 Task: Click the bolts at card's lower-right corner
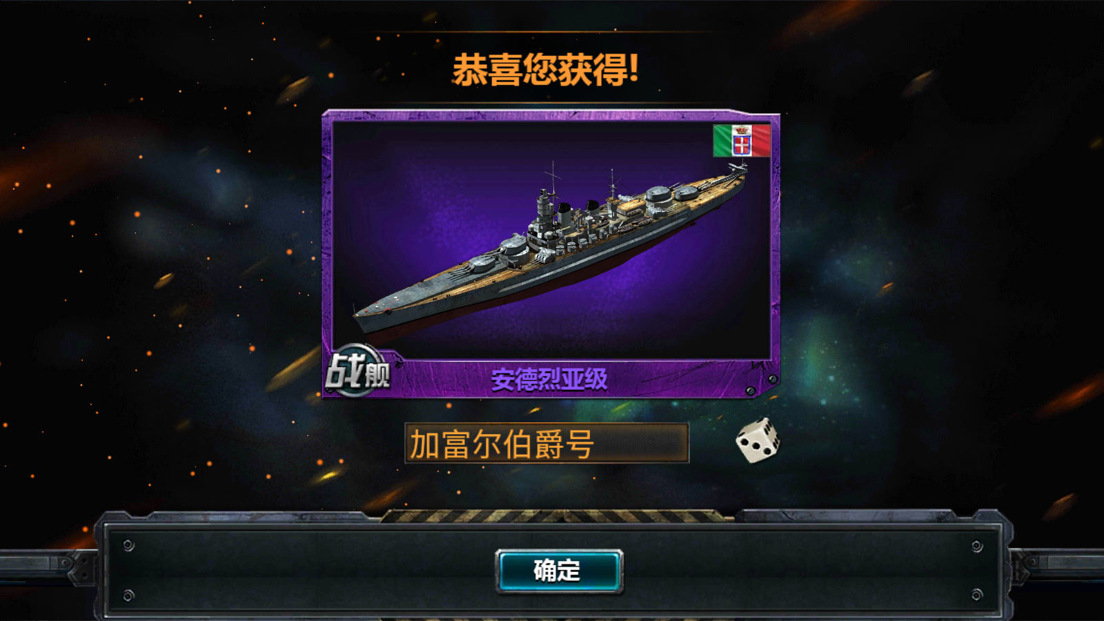coord(762,385)
